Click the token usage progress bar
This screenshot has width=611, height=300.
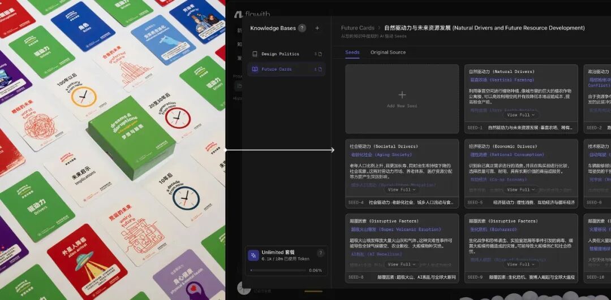coord(278,270)
